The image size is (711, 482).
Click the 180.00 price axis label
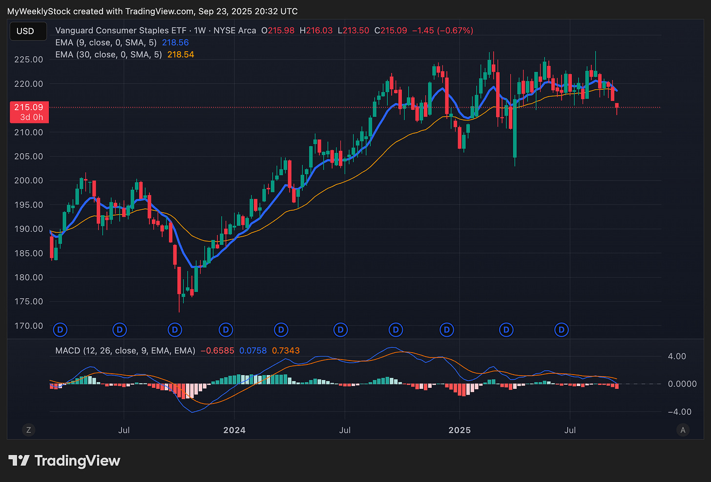(x=29, y=277)
